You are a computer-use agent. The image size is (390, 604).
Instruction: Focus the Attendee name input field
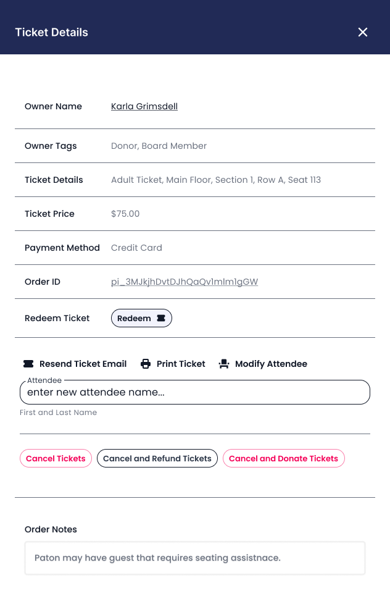pos(195,392)
